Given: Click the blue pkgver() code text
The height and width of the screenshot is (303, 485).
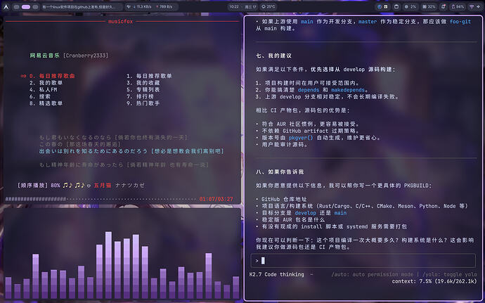Looking at the screenshot, I should tap(301, 138).
